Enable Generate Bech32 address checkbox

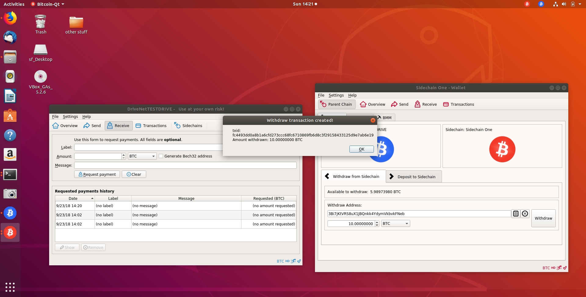click(161, 156)
